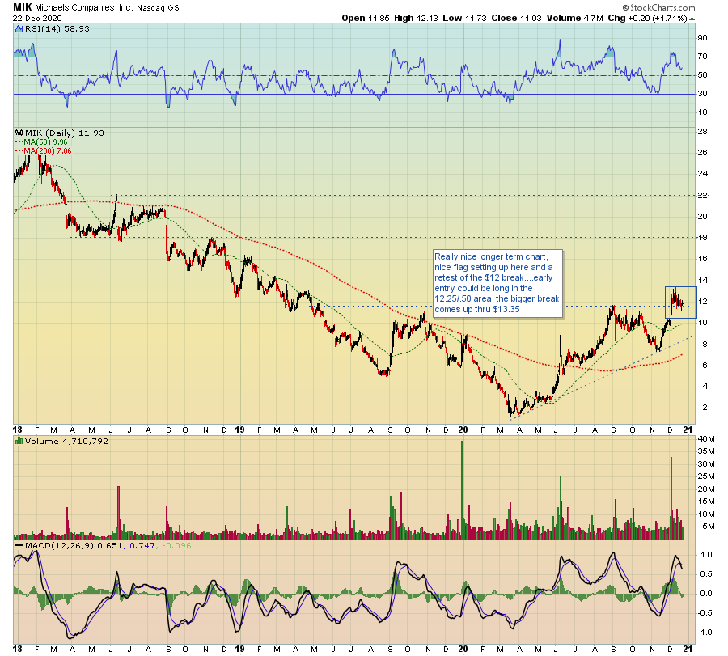Open the StockCharts.com credit link
This screenshot has width=728, height=656.
(658, 7)
